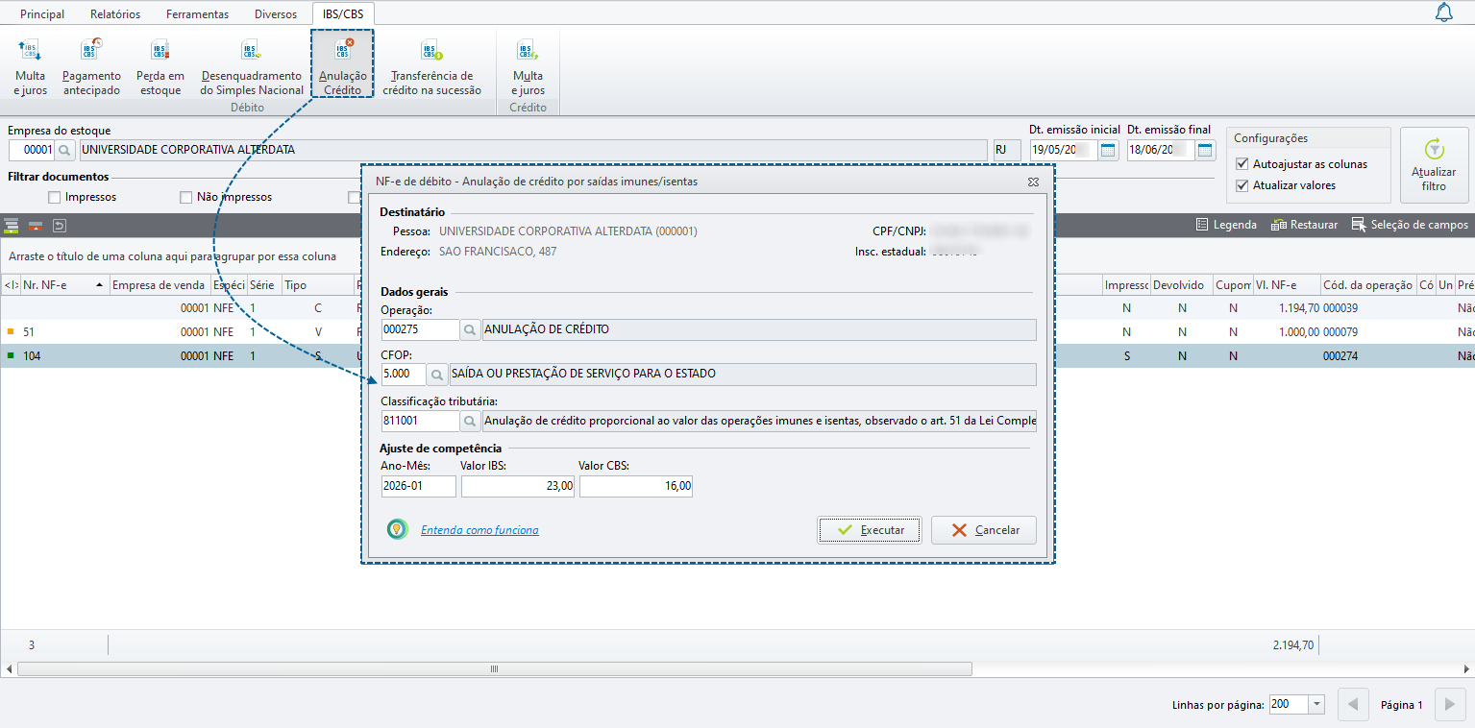Image resolution: width=1475 pixels, height=728 pixels.
Task: Click the Atualizar filtro button
Action: pos(1434,165)
